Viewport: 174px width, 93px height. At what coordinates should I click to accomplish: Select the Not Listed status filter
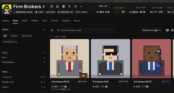(x=27, y=36)
